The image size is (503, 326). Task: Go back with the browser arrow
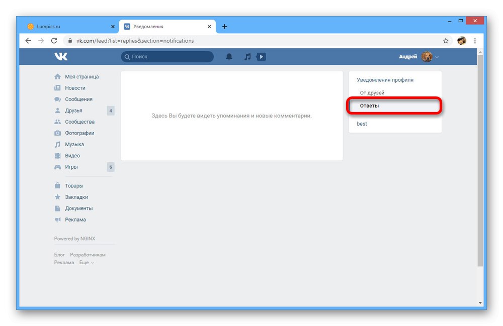pos(28,41)
